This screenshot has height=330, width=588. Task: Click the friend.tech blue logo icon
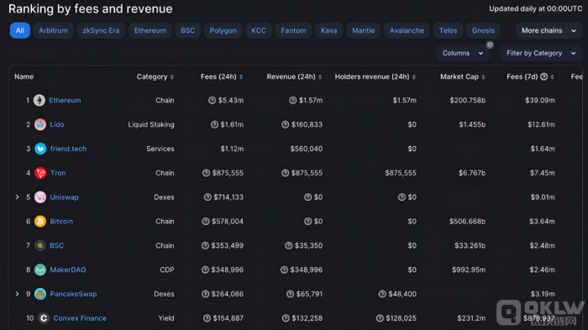(40, 149)
